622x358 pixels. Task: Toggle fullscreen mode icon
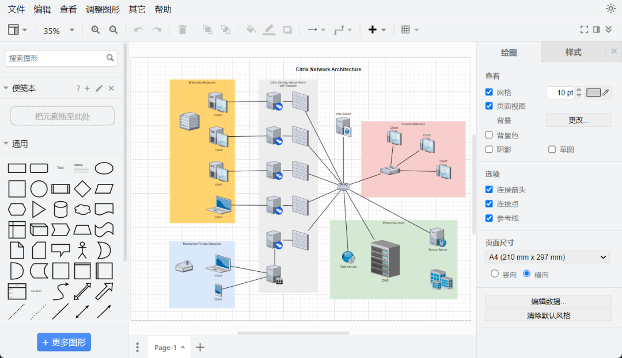[x=584, y=30]
